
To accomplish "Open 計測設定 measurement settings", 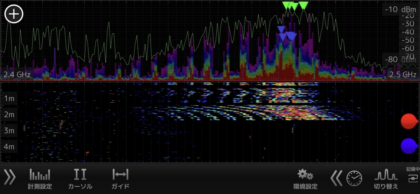I will [40, 179].
